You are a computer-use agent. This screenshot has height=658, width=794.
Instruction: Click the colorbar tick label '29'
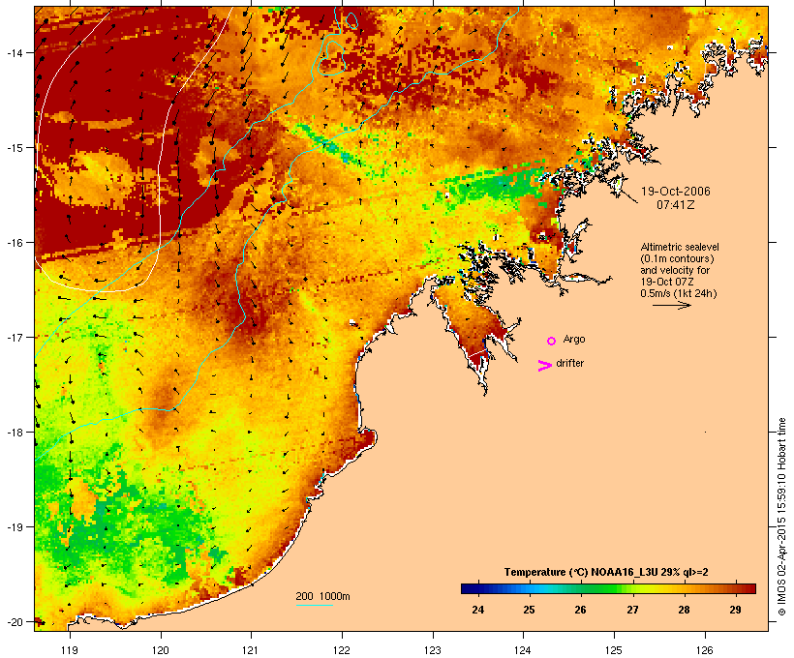click(x=735, y=610)
